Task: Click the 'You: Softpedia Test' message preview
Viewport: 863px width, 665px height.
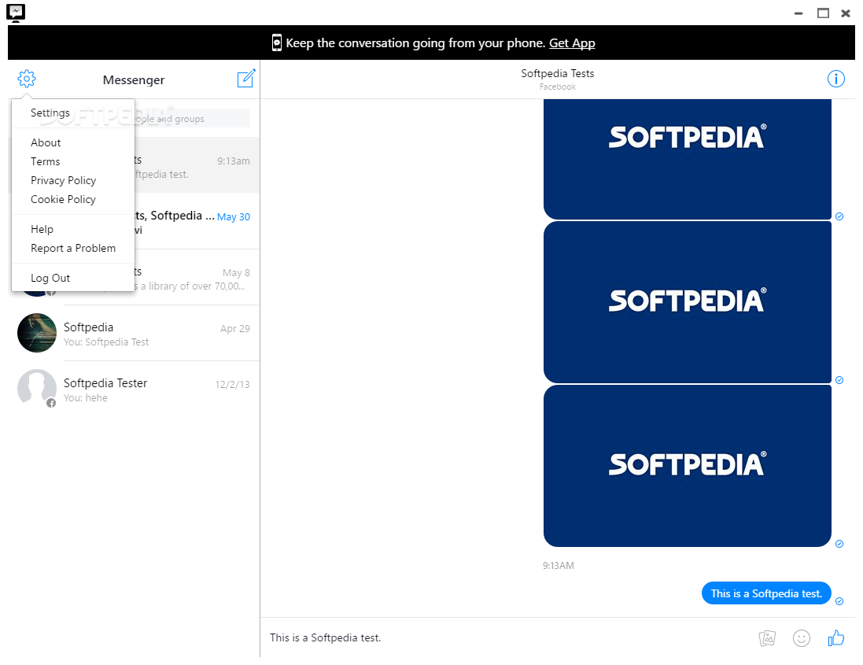Action: (106, 342)
